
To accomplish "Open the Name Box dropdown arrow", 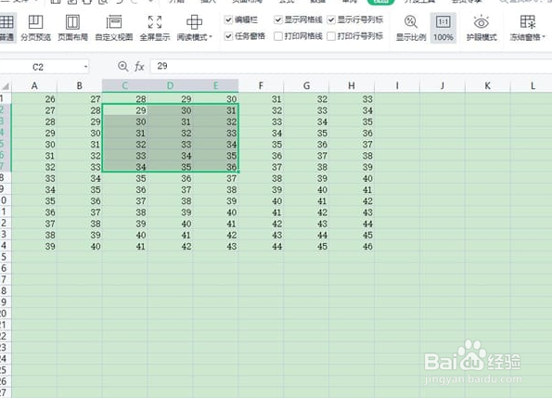I will pyautogui.click(x=85, y=67).
